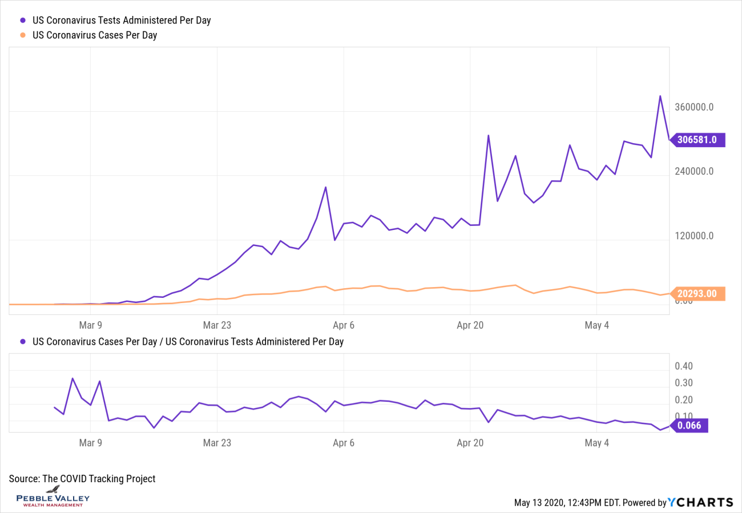Viewport: 742px width, 513px height.
Task: Click the purple dot beside the Cases/Tests ratio legend
Action: click(x=23, y=342)
